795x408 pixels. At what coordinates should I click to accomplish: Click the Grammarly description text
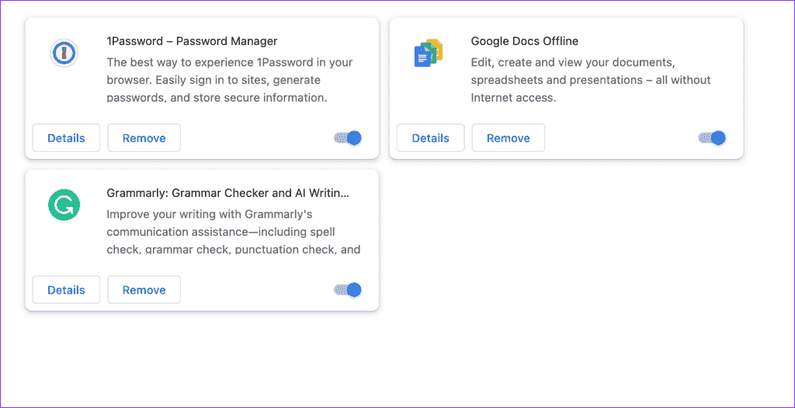[x=234, y=232]
